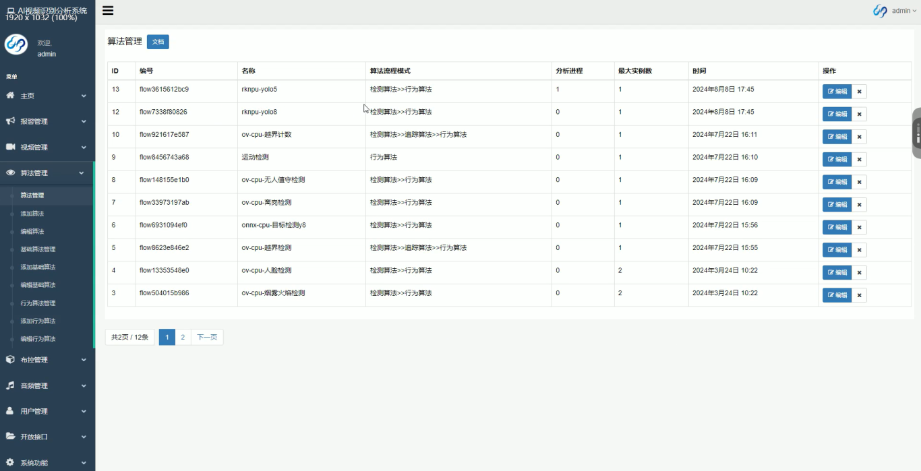Click the x icon for rknpu-yolo8 row

(x=859, y=115)
